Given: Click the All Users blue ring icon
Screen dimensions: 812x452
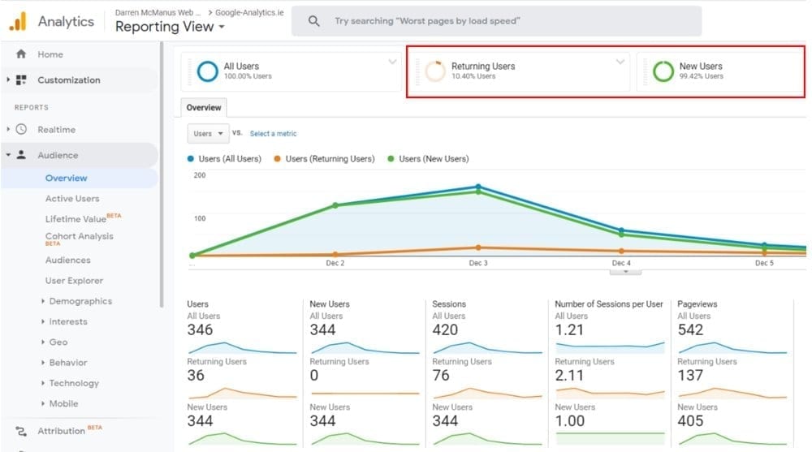Looking at the screenshot, I should point(208,71).
